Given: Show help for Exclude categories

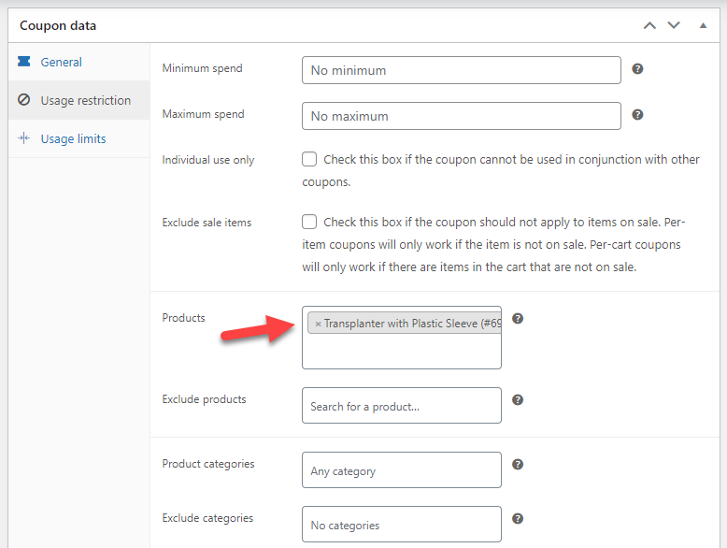Looking at the screenshot, I should click(x=518, y=519).
